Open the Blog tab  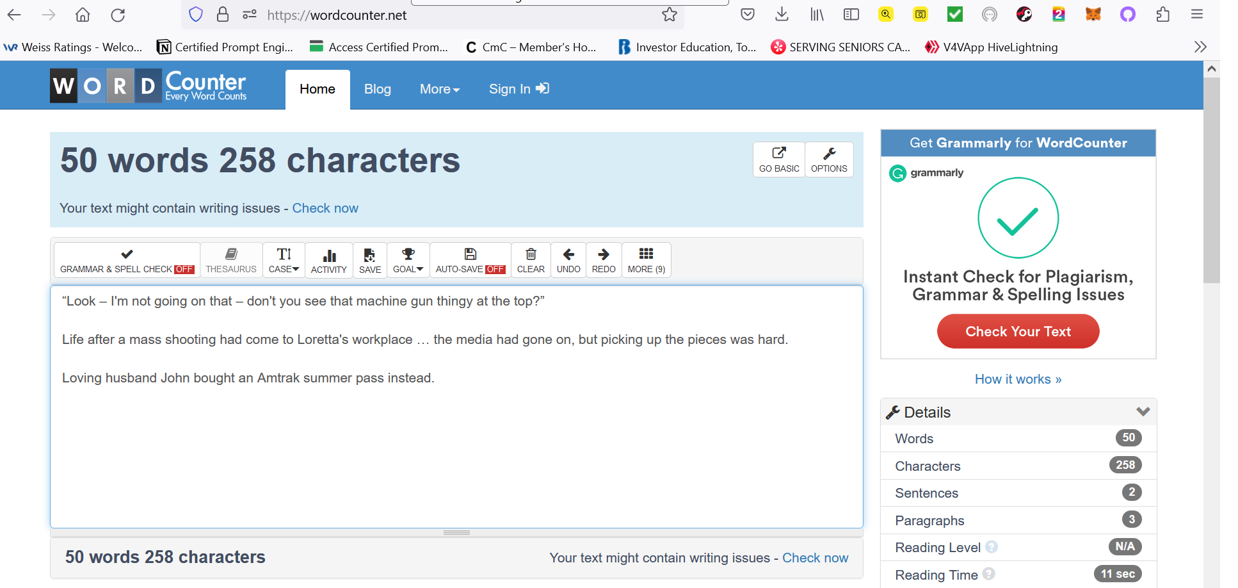pyautogui.click(x=378, y=89)
